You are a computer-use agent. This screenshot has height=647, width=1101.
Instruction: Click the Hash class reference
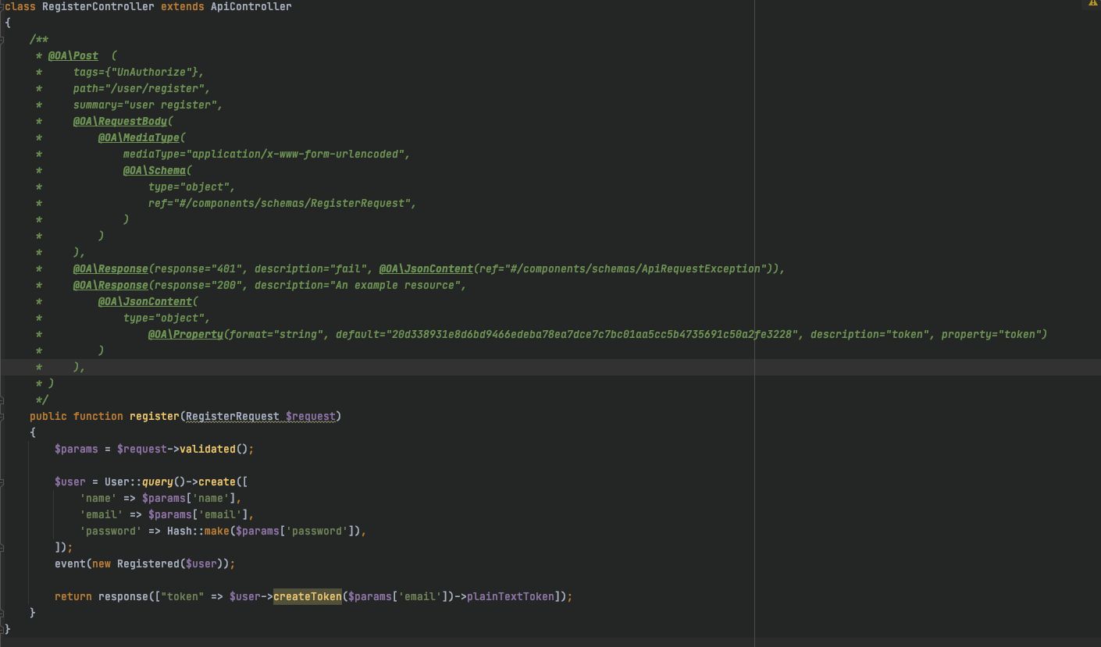[180, 531]
